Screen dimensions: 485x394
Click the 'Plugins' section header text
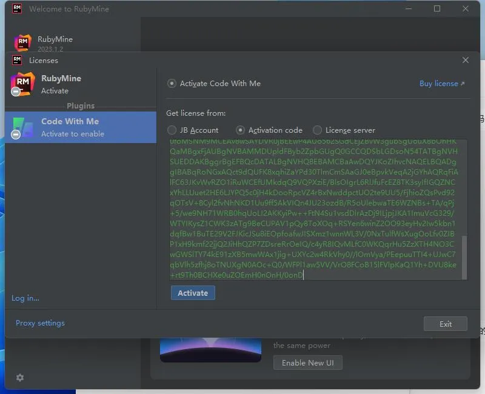(x=81, y=105)
